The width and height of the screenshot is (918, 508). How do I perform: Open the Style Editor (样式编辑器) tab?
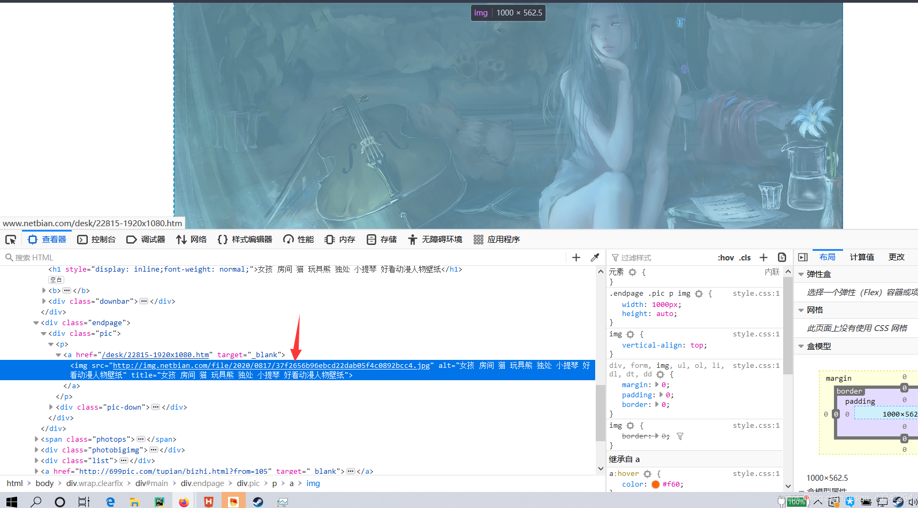point(245,240)
